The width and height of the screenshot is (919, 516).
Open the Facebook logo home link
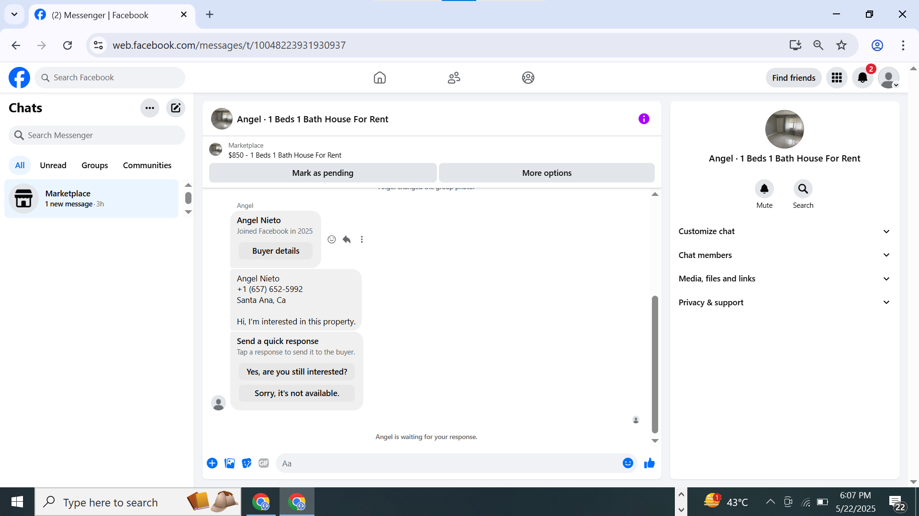click(19, 77)
